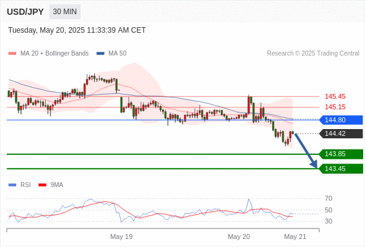Image resolution: width=365 pixels, height=247 pixels.
Task: Click the 'Research © 2025 Trading Central' credit
Action: (x=313, y=54)
